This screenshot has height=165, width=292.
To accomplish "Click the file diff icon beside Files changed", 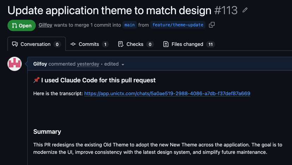I will coord(166,44).
